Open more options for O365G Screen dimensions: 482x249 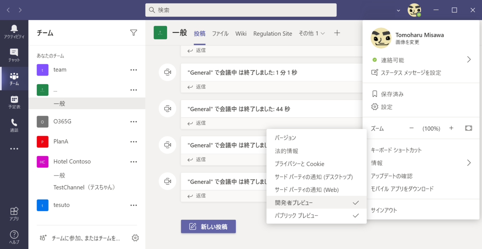[134, 121]
